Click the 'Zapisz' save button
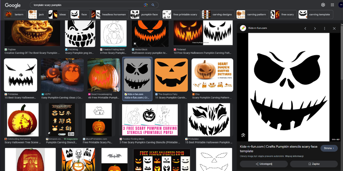Image resolution: width=343 pixels, height=171 pixels. coord(314,164)
